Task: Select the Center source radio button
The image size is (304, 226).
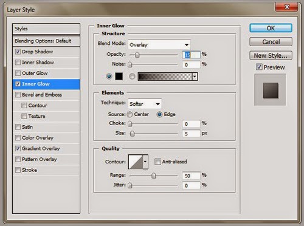Action: click(x=130, y=115)
